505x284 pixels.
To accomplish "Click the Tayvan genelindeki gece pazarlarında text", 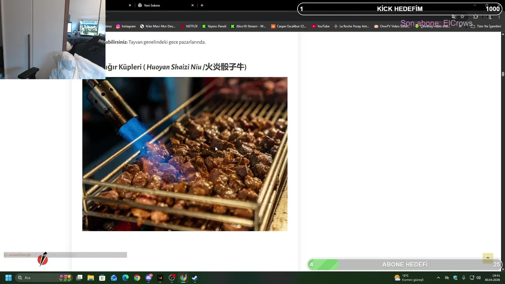I will [x=167, y=42].
